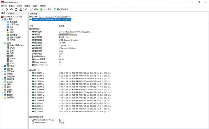This screenshot has height=129, width=209.
Task: Click the 传感器 sensor icon
Action: click(8, 40)
